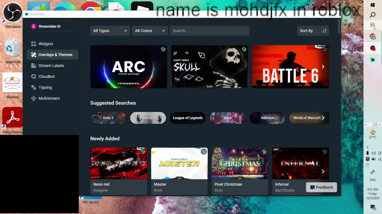Click green badge on Infernal card

tap(325, 152)
